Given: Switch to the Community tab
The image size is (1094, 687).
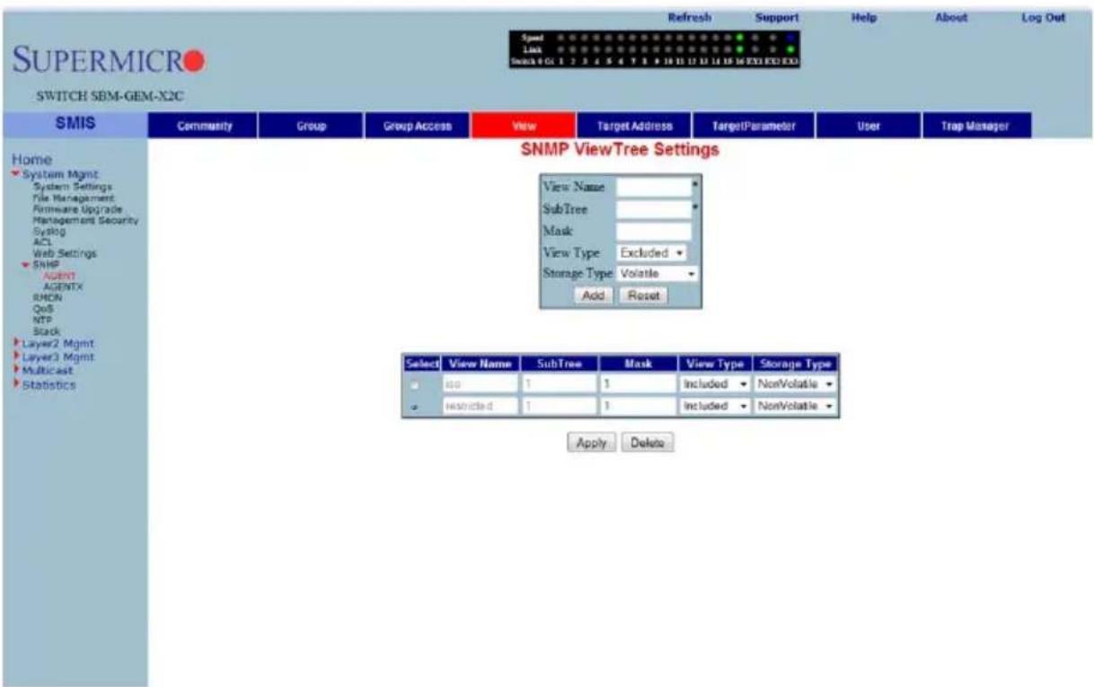Looking at the screenshot, I should (203, 127).
